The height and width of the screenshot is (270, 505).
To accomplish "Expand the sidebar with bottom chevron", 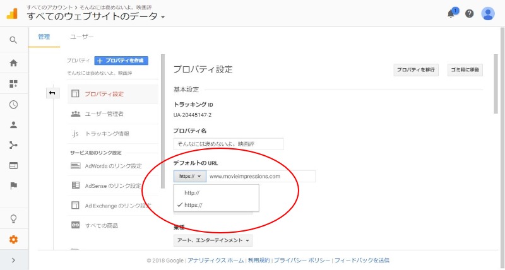I will pos(13,260).
